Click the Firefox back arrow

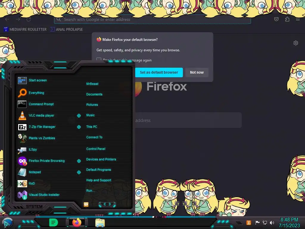pyautogui.click(x=7, y=19)
